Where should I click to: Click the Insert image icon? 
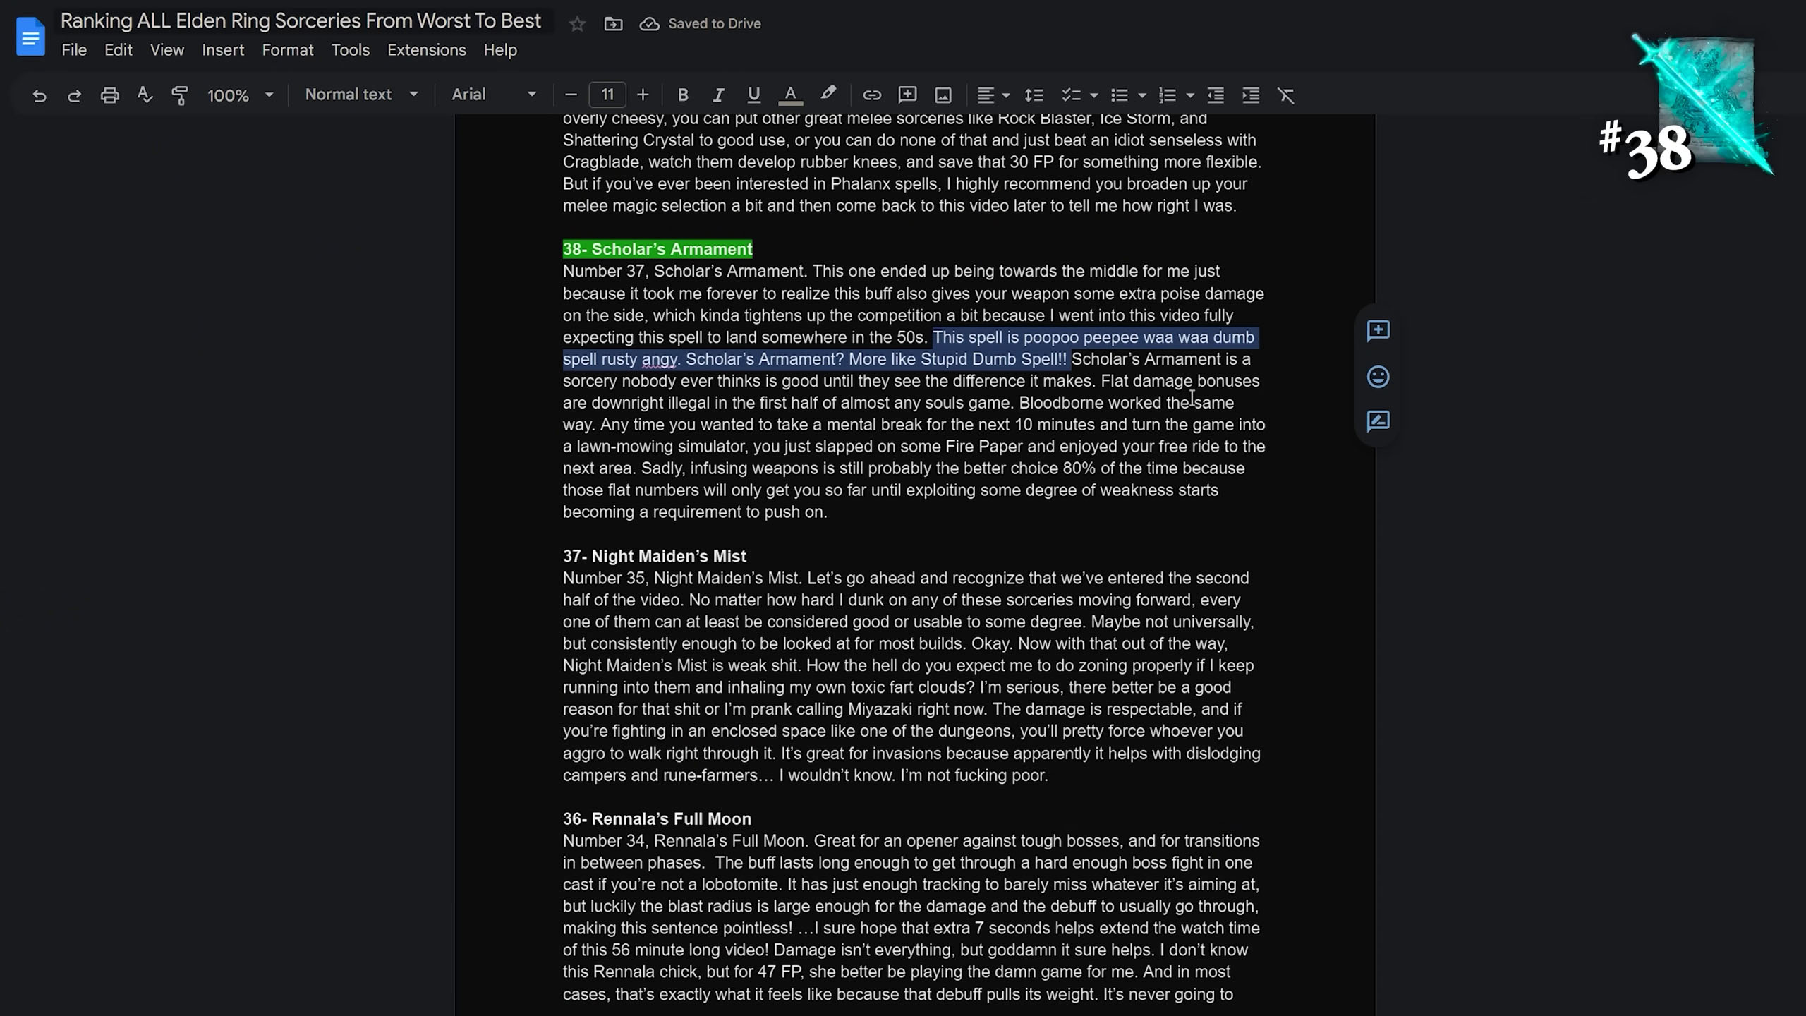(x=943, y=95)
